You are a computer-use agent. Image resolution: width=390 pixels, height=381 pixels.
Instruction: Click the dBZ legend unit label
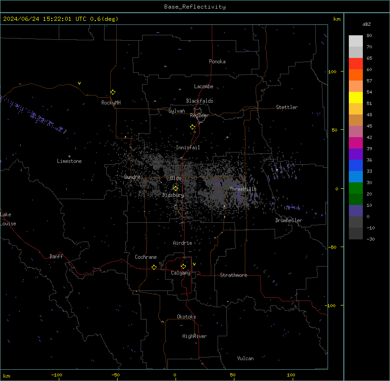coord(366,24)
